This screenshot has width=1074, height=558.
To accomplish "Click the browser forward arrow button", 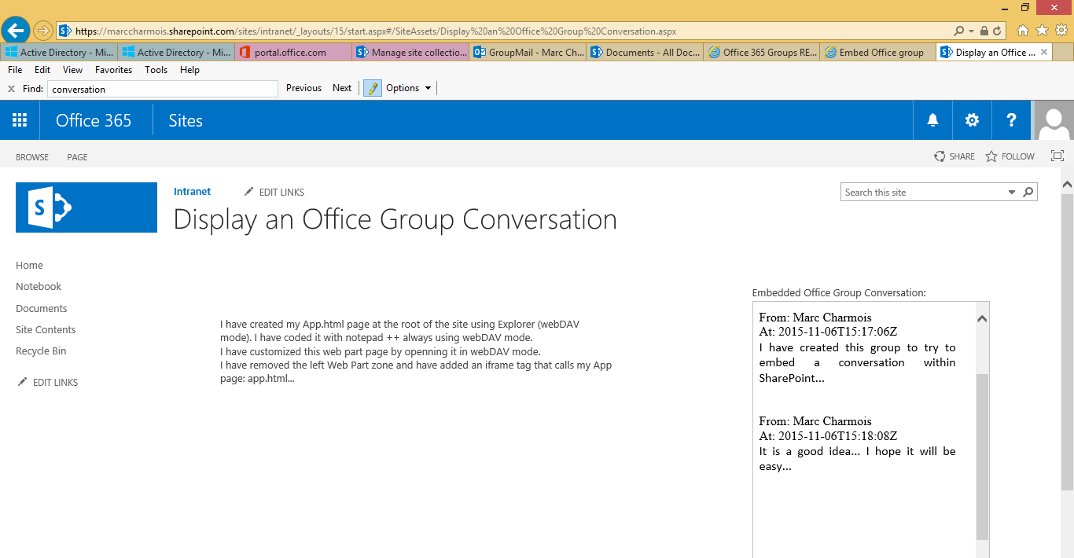I will point(43,31).
